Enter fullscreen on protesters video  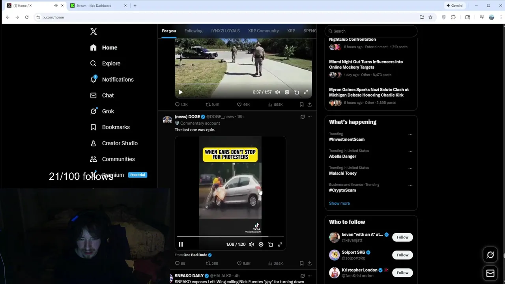pyautogui.click(x=280, y=245)
